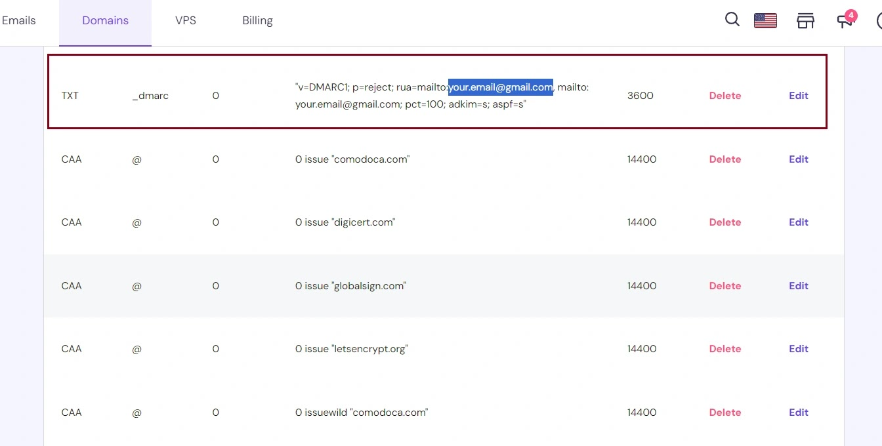Switch to the Emails tab

click(18, 20)
